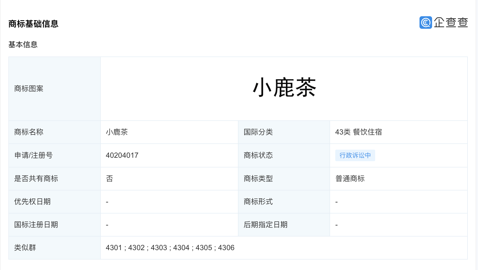478x270 pixels.
Task: Click the 商标名称 label cell
Action: 55,132
